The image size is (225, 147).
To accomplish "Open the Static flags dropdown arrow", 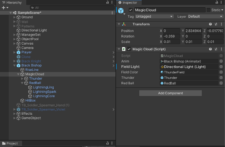I will coord(222,10).
